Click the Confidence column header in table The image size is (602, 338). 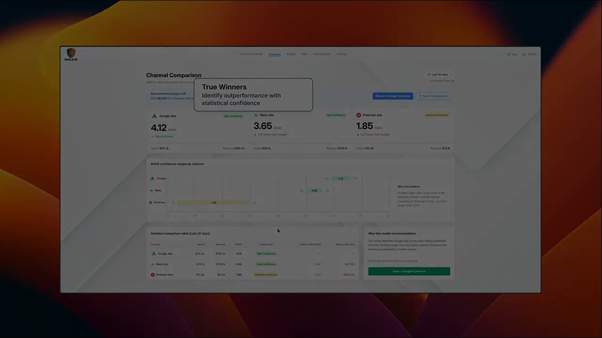[266, 245]
